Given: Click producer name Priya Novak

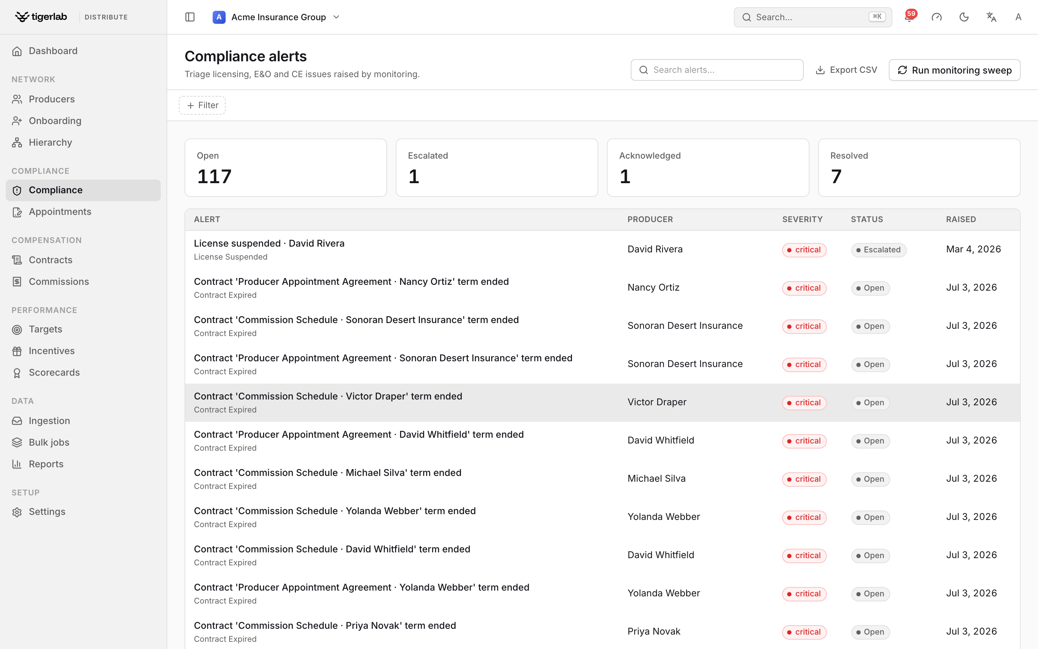Looking at the screenshot, I should tap(654, 631).
